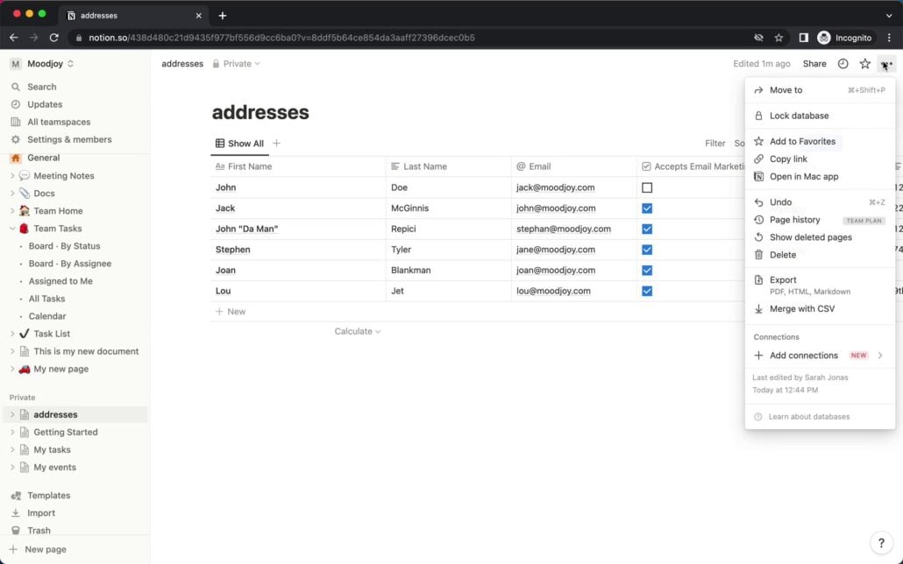Open the page updates clock icon
This screenshot has height=564, width=903.
[843, 64]
